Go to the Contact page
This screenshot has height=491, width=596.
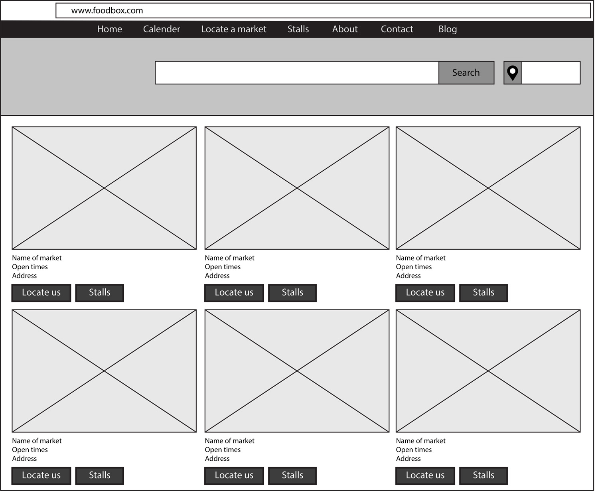397,29
